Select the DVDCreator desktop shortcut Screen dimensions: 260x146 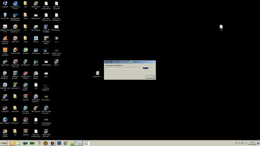[x=36, y=51]
